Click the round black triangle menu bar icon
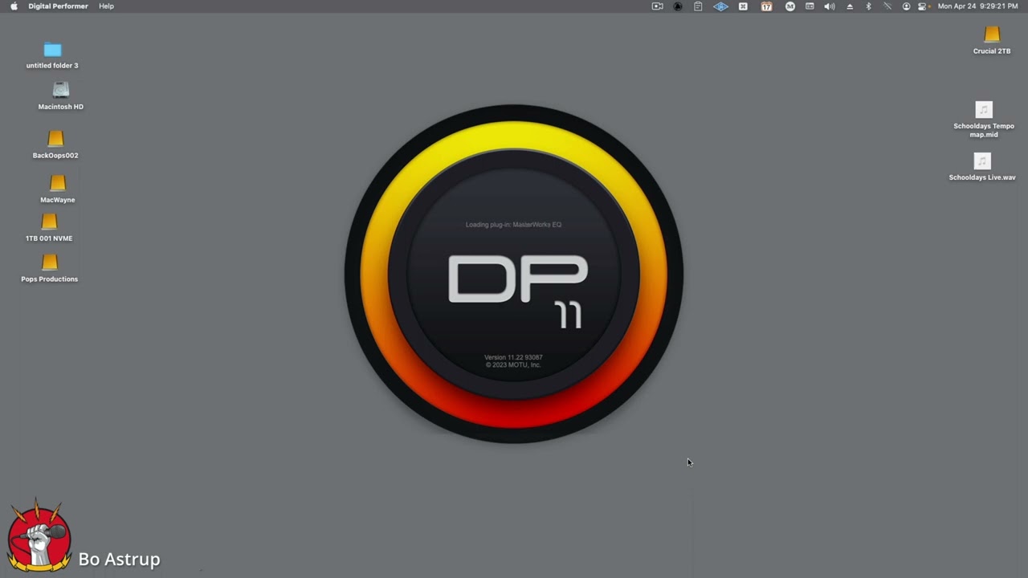1028x578 pixels. pos(678,6)
